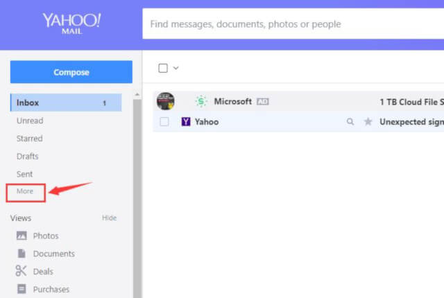Click the Unexpected sign subject line
Screen dimensions: 444x298
[x=411, y=122]
